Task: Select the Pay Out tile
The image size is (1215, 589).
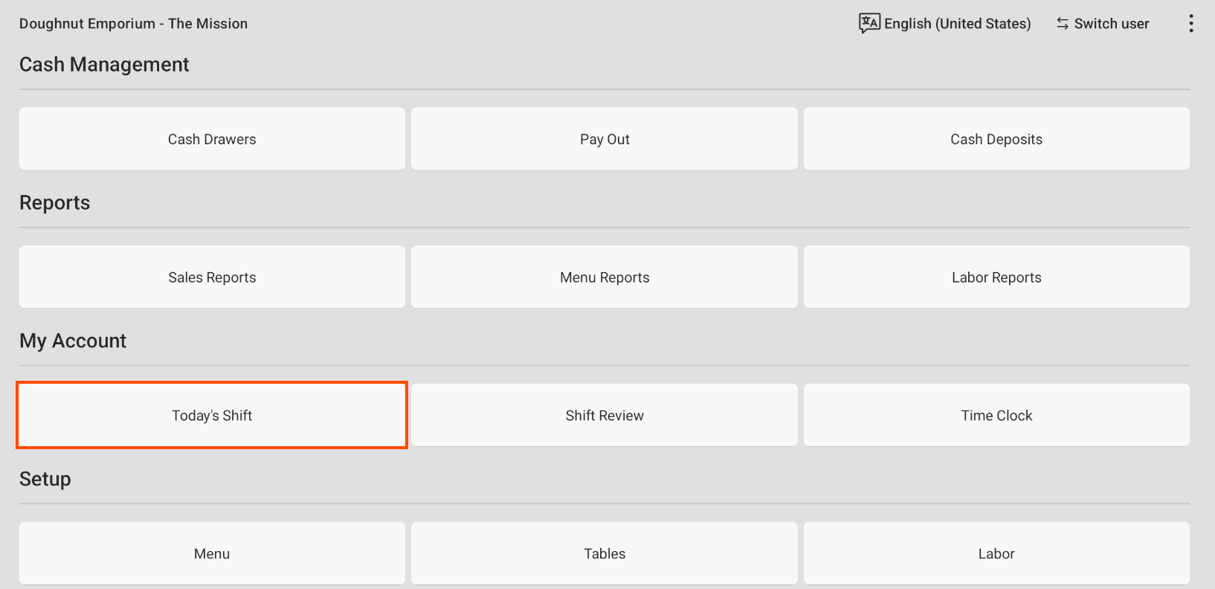Action: click(605, 139)
